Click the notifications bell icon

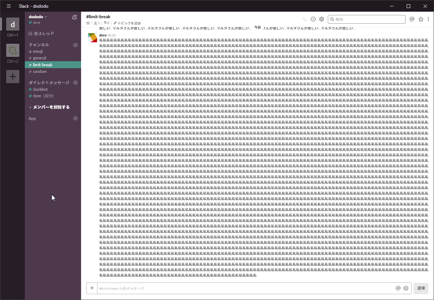tap(74, 17)
